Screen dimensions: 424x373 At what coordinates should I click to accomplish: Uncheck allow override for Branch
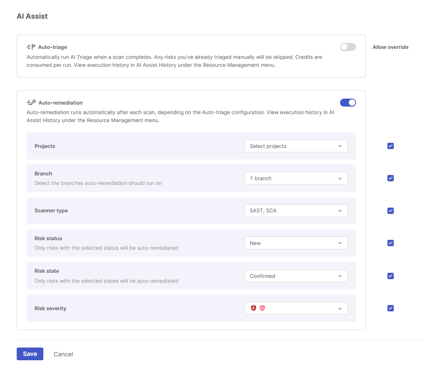pyautogui.click(x=391, y=178)
